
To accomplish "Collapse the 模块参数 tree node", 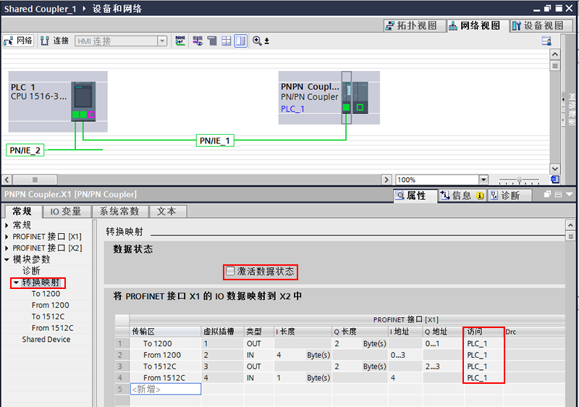I will coord(7,260).
